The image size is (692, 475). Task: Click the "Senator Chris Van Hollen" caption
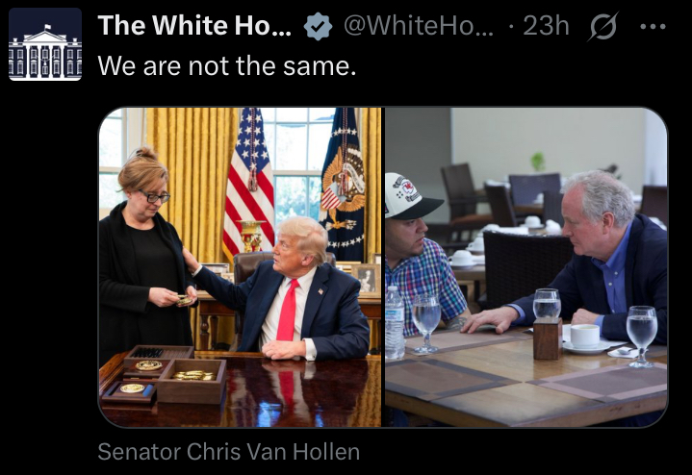click(x=229, y=452)
